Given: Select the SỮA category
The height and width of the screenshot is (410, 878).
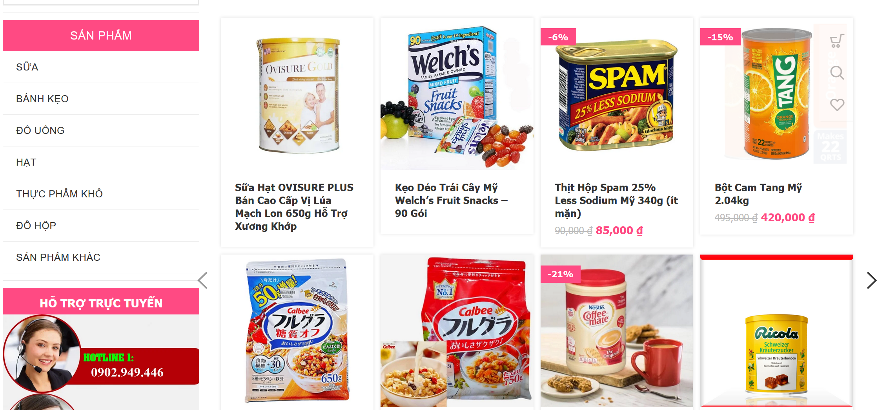Looking at the screenshot, I should click(101, 67).
